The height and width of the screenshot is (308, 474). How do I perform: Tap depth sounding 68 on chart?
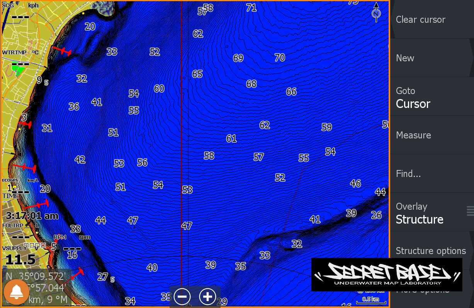click(x=251, y=84)
